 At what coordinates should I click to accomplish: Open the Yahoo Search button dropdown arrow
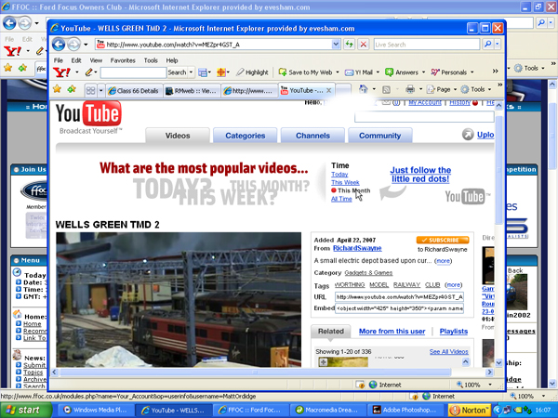click(191, 72)
